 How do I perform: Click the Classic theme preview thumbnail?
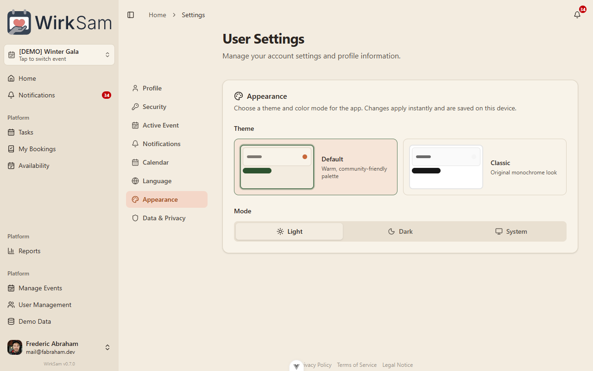click(x=446, y=167)
